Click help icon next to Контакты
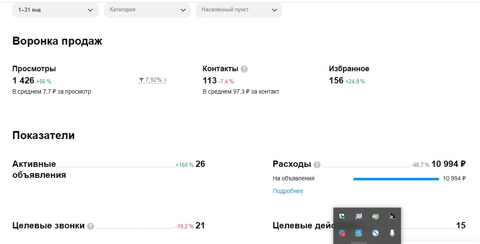 coord(244,69)
